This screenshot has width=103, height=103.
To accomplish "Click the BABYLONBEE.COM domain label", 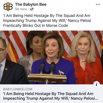I will tap(18, 89).
